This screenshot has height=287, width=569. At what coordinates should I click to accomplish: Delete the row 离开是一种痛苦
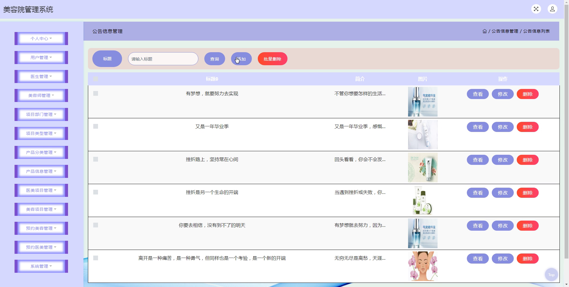coord(528,259)
